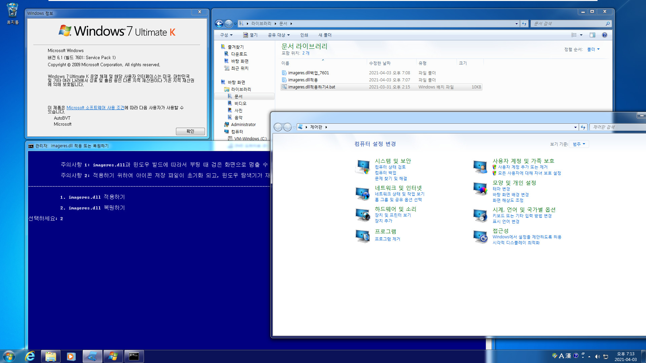This screenshot has width=646, height=363.
Task: Click the 제어판 검색 search field
Action: coord(618,127)
